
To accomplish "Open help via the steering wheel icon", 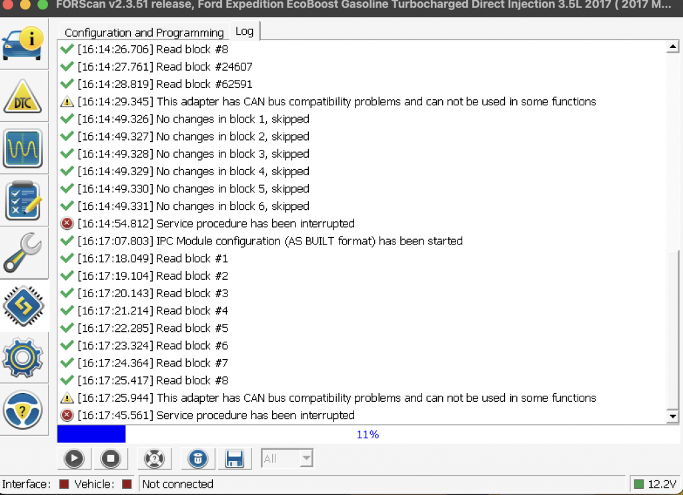I will (25, 410).
